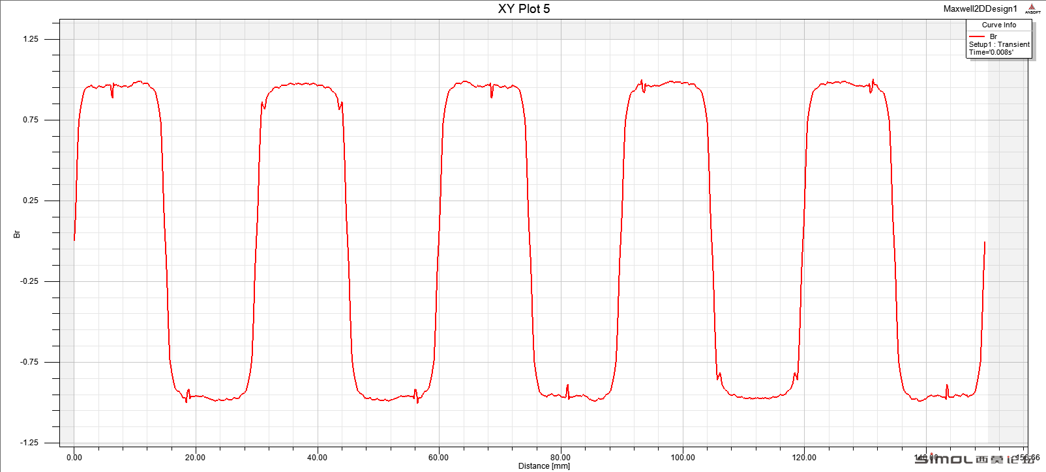The width and height of the screenshot is (1046, 472).
Task: Click the Setup1 : Transient legend text
Action: click(x=999, y=44)
